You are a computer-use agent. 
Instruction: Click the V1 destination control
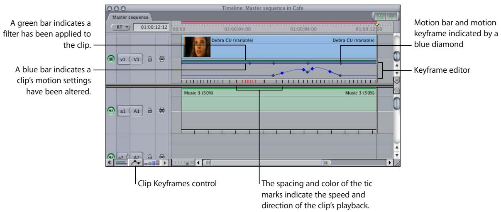(137, 59)
